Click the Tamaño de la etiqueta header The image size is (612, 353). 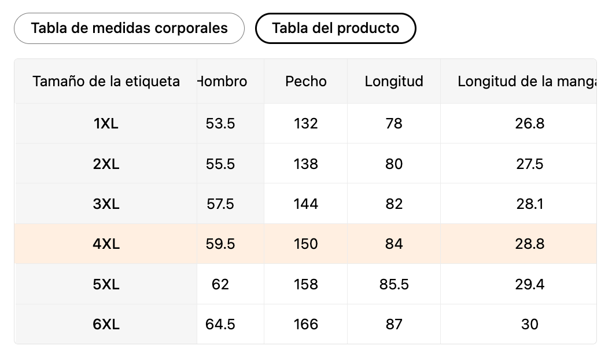tap(106, 82)
